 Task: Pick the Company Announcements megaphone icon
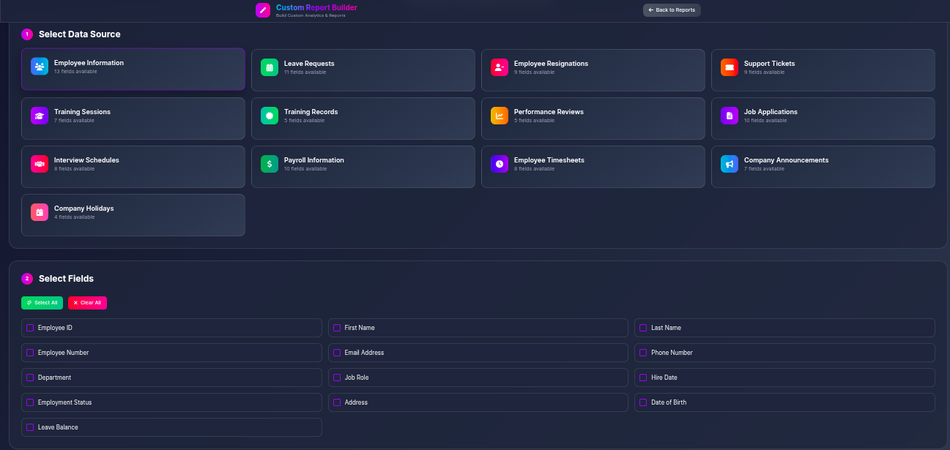point(730,164)
